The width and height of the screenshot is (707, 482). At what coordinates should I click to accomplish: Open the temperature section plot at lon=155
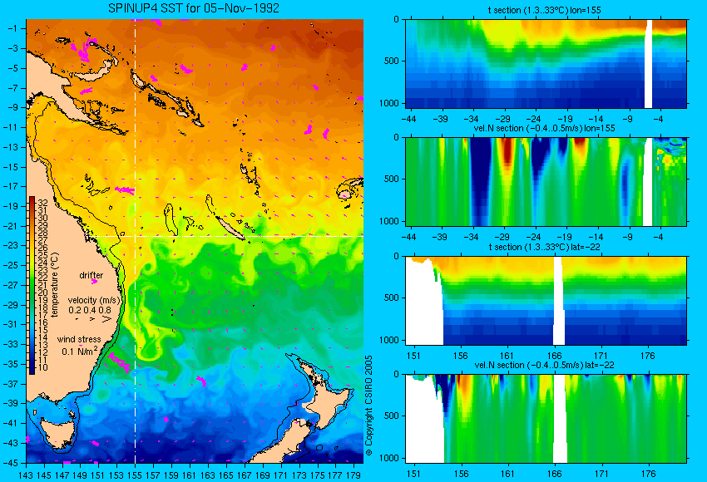pos(546,63)
